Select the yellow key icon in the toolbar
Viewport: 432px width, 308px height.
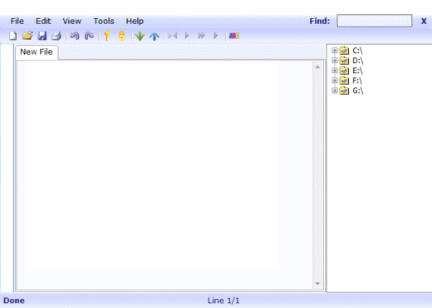click(107, 36)
